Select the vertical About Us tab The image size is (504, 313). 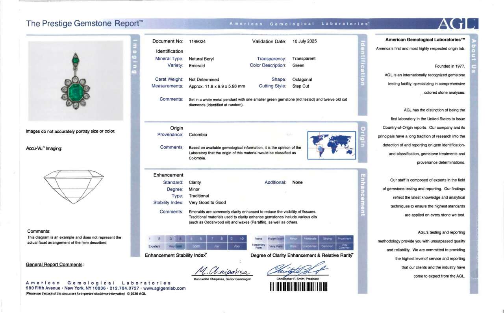pos(474,56)
